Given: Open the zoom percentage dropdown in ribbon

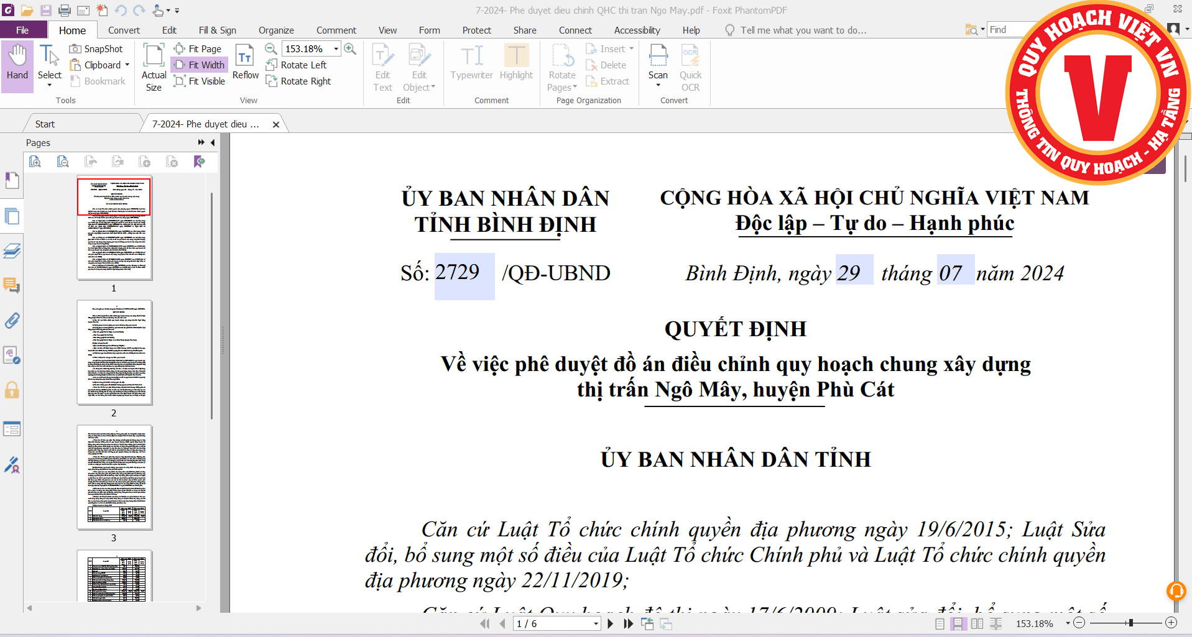Looking at the screenshot, I should [x=336, y=48].
